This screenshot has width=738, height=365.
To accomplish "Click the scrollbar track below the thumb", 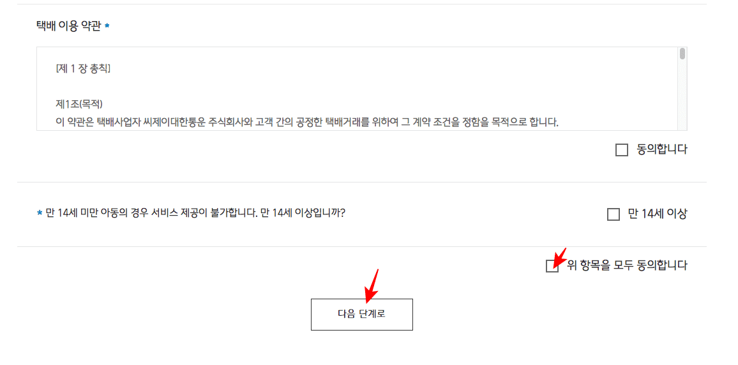I will [x=682, y=94].
